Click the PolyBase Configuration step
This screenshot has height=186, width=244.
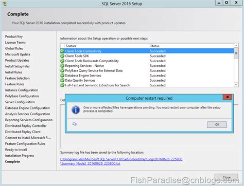point(22,96)
